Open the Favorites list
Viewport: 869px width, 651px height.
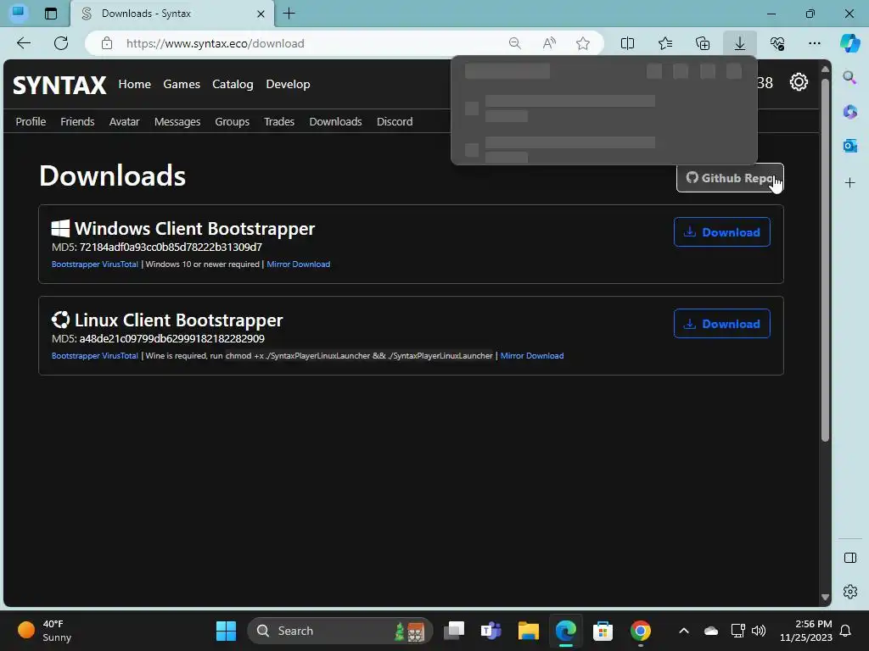coord(665,43)
